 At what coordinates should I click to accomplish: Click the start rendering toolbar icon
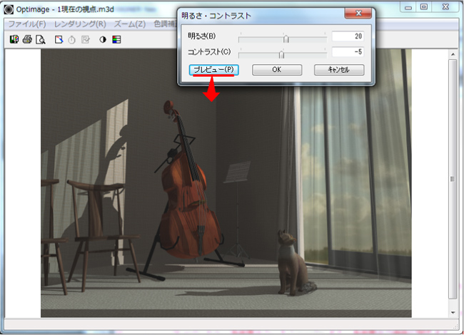tap(59, 39)
